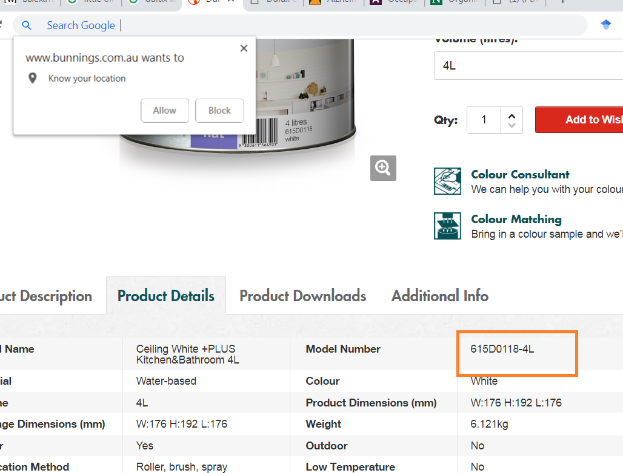The image size is (623, 473).
Task: Click the red Add to Wishlist button
Action: 579,120
